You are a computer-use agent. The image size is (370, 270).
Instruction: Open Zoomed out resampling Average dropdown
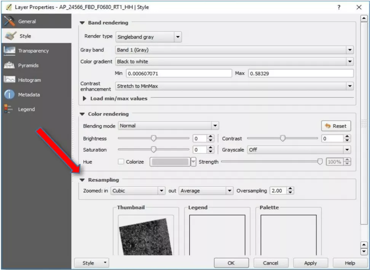(206, 191)
